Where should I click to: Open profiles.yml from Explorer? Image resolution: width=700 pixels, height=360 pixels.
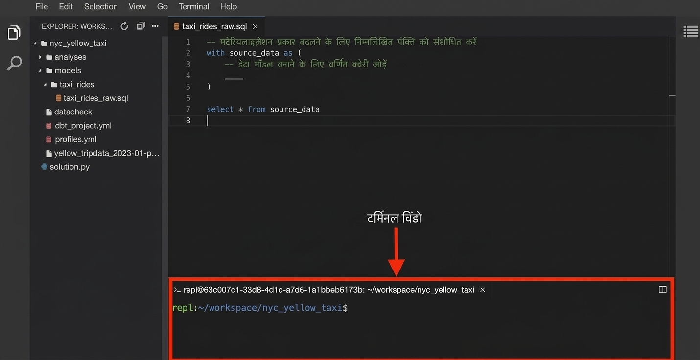(76, 139)
